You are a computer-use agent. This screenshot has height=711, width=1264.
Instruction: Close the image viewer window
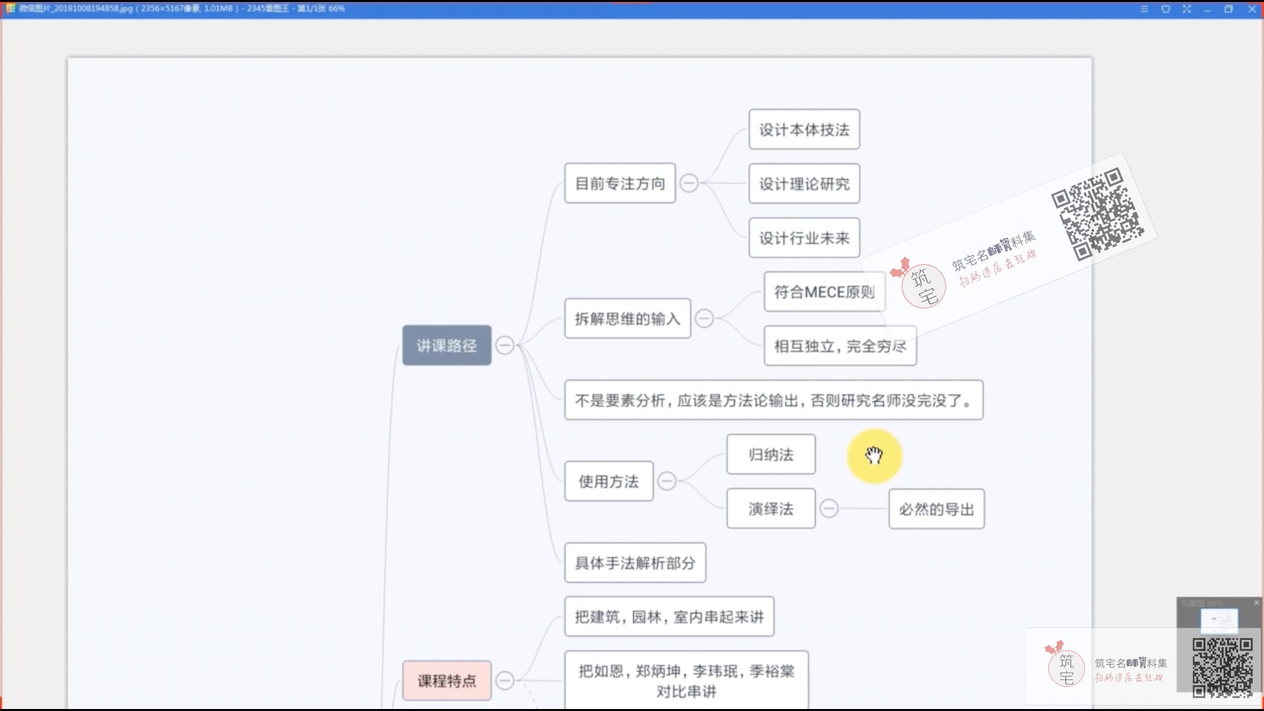(1252, 9)
